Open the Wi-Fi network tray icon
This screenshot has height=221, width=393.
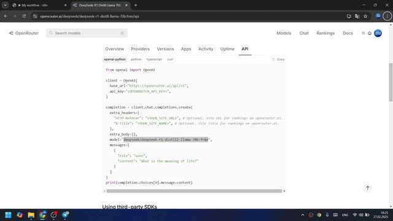pos(355,215)
